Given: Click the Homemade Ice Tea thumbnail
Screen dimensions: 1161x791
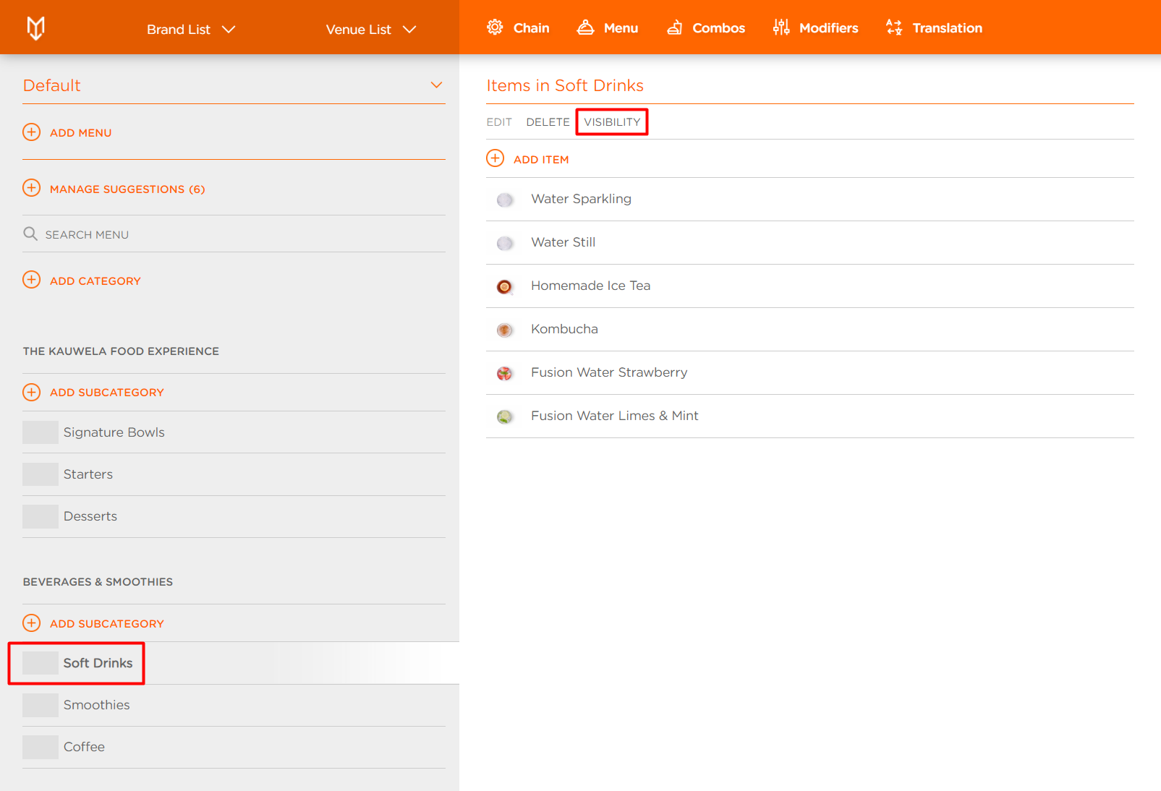Looking at the screenshot, I should click(505, 286).
